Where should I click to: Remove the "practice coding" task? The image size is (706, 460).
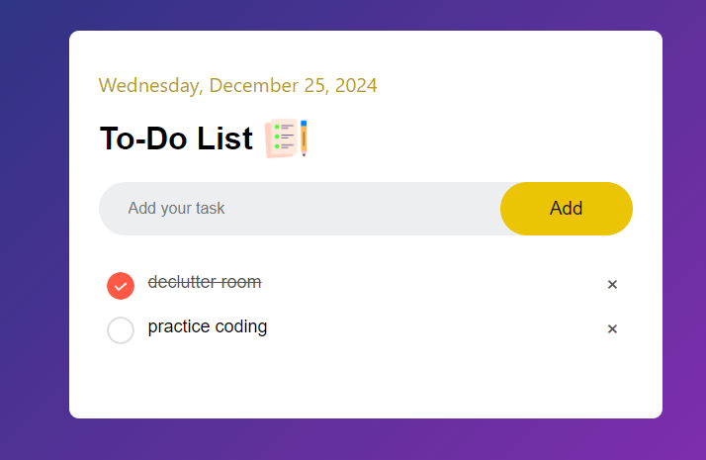pos(612,329)
